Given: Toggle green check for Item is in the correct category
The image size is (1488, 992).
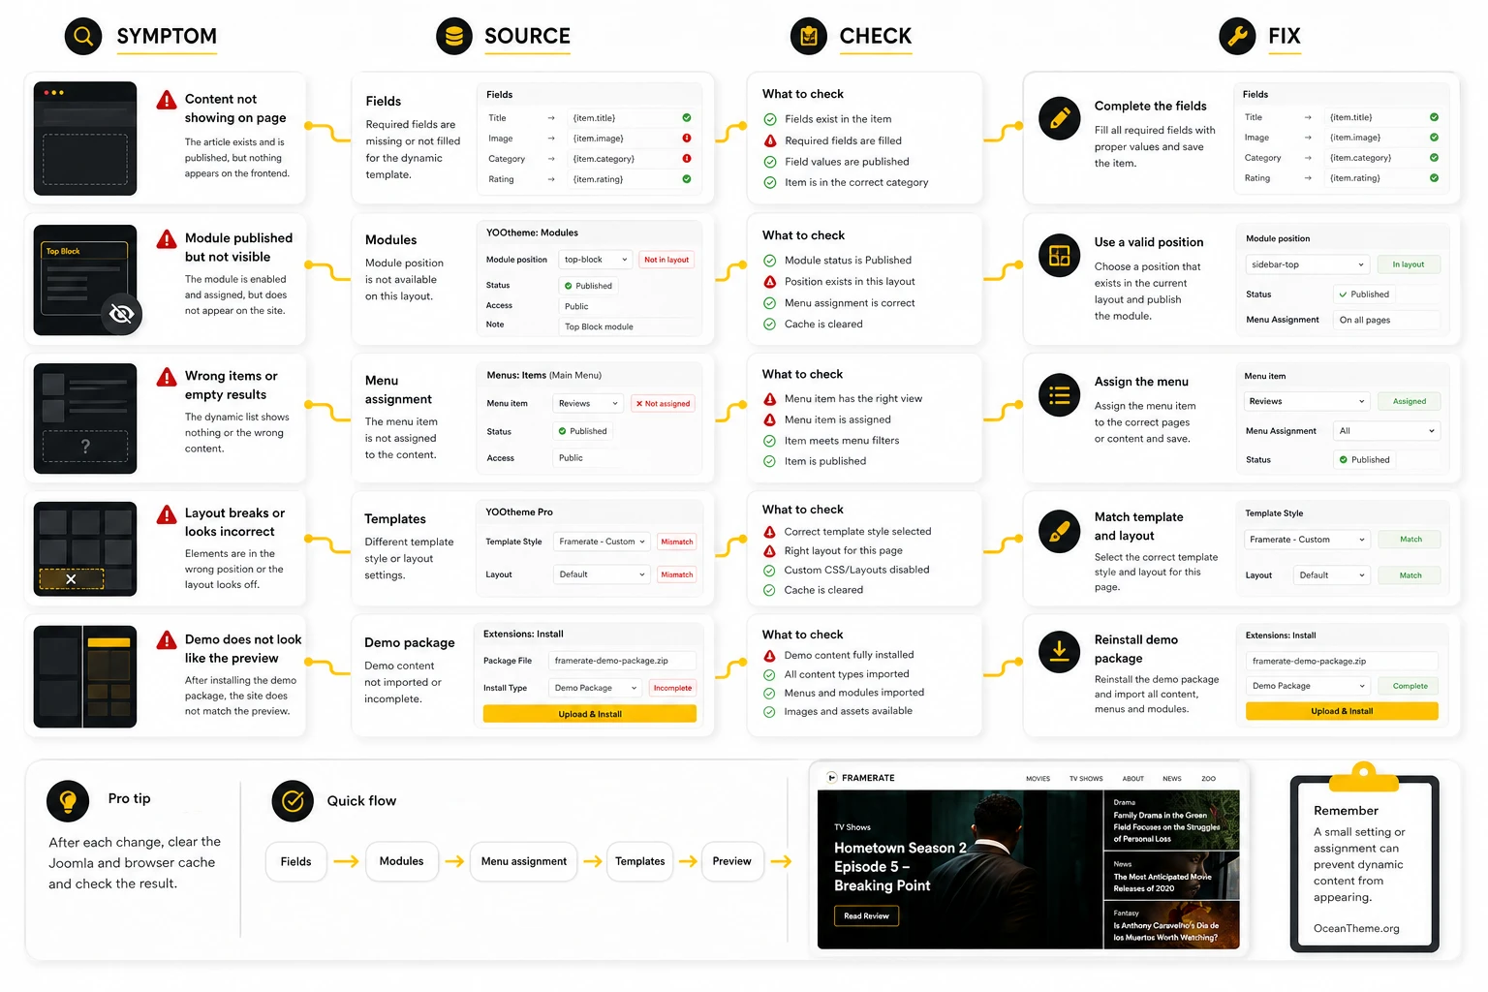Looking at the screenshot, I should coord(770,182).
